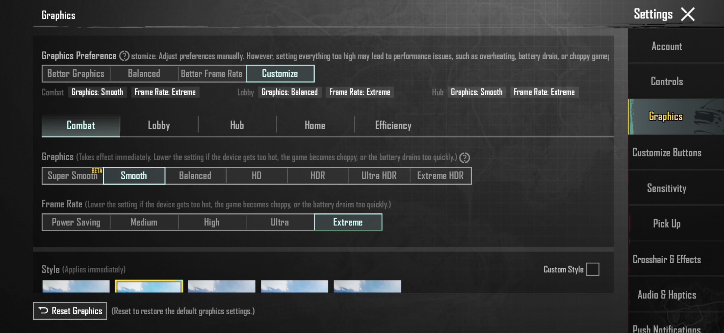Select HDR graphics quality
Screen dimensions: 724x333
point(318,176)
